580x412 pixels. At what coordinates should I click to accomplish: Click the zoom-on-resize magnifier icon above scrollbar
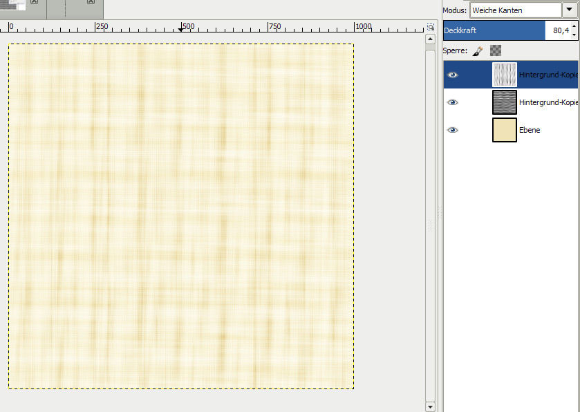tap(430, 27)
